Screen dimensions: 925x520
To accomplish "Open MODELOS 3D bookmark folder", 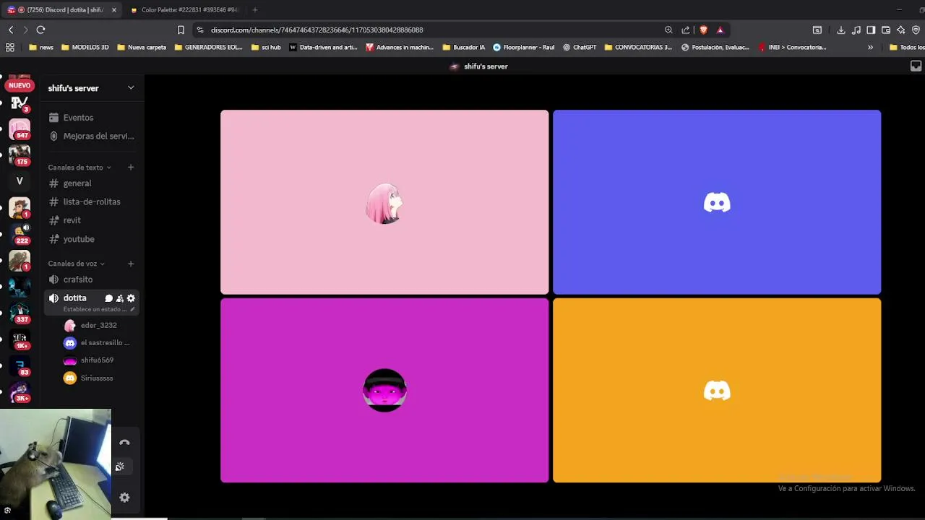I will click(85, 47).
